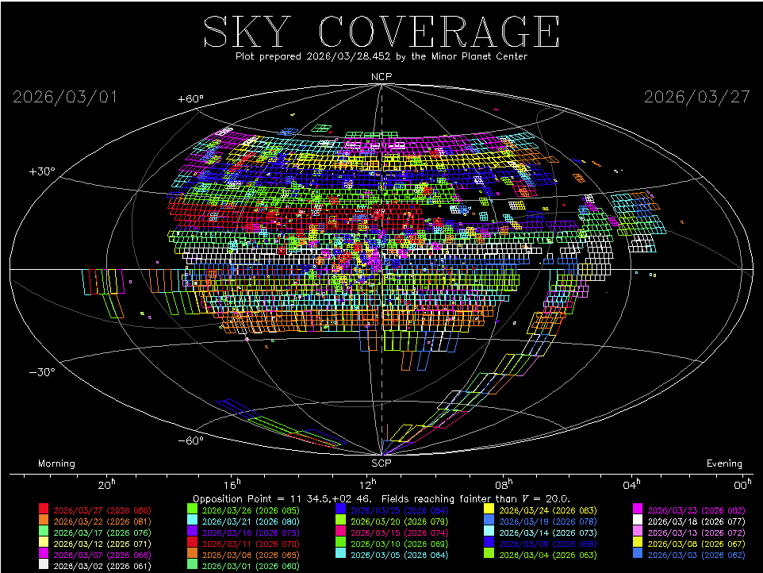Choose the cyan 2026/03/05 legend swatch
The width and height of the screenshot is (763, 573).
pos(340,554)
